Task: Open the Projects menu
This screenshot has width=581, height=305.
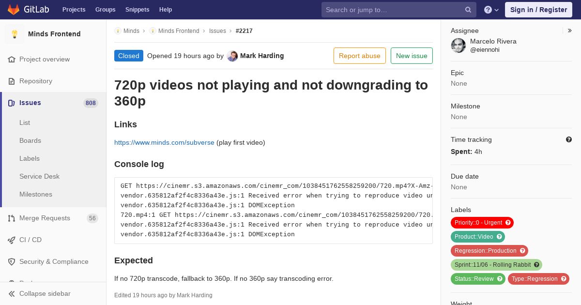Action: [x=74, y=10]
